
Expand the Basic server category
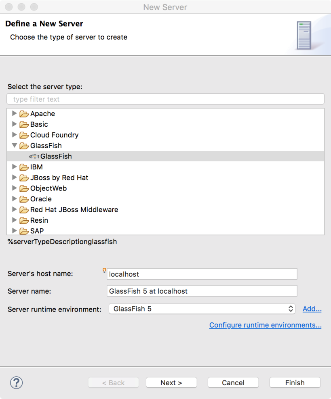point(15,124)
